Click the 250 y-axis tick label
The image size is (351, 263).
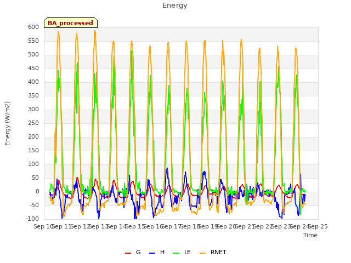tap(33, 123)
